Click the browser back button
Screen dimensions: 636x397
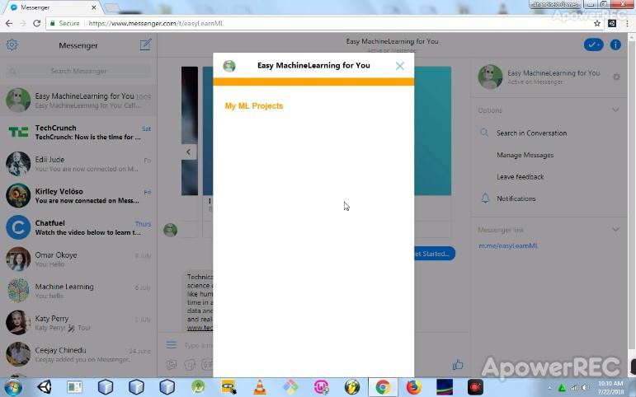tap(9, 24)
